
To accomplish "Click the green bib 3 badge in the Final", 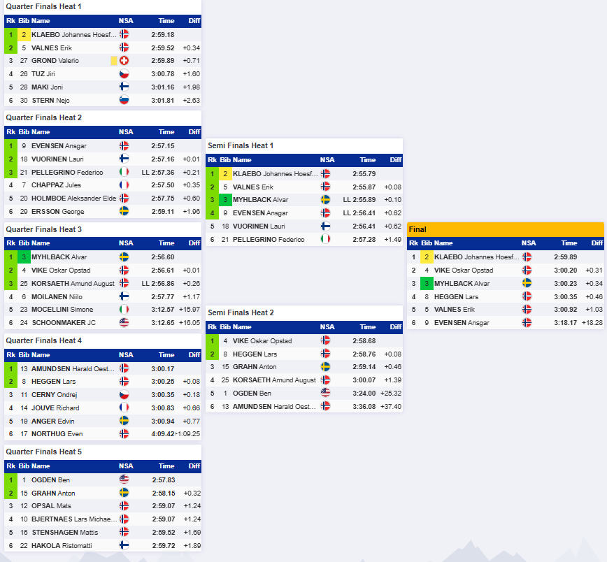I will click(x=427, y=284).
